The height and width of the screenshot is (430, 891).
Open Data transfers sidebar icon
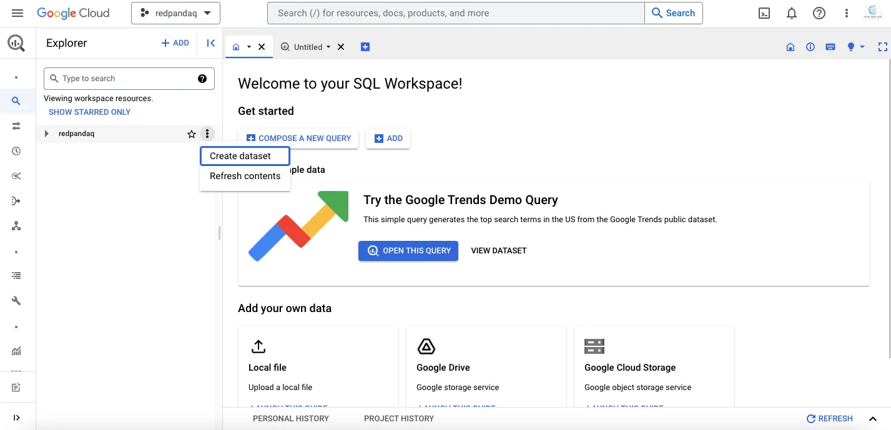point(16,126)
